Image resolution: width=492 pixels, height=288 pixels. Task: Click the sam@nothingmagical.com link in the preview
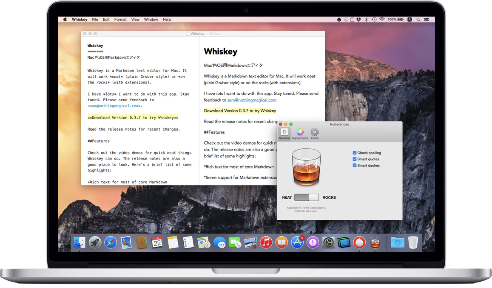point(252,100)
